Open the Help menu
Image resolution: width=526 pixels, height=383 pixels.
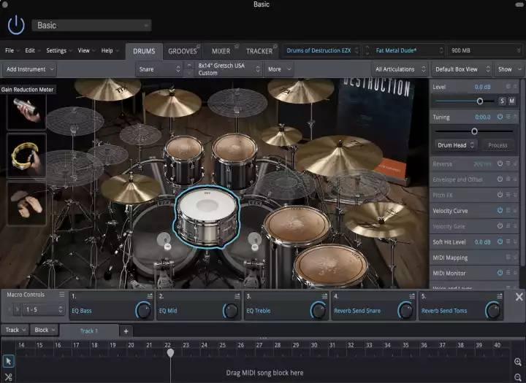click(x=110, y=50)
